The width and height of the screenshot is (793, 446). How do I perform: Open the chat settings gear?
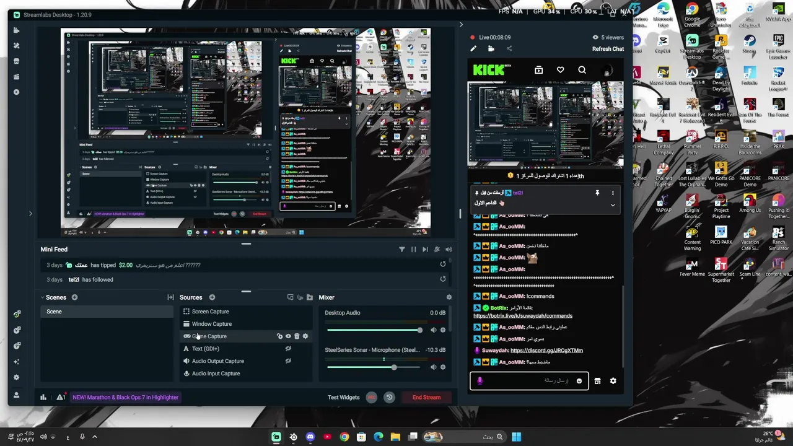click(x=613, y=381)
